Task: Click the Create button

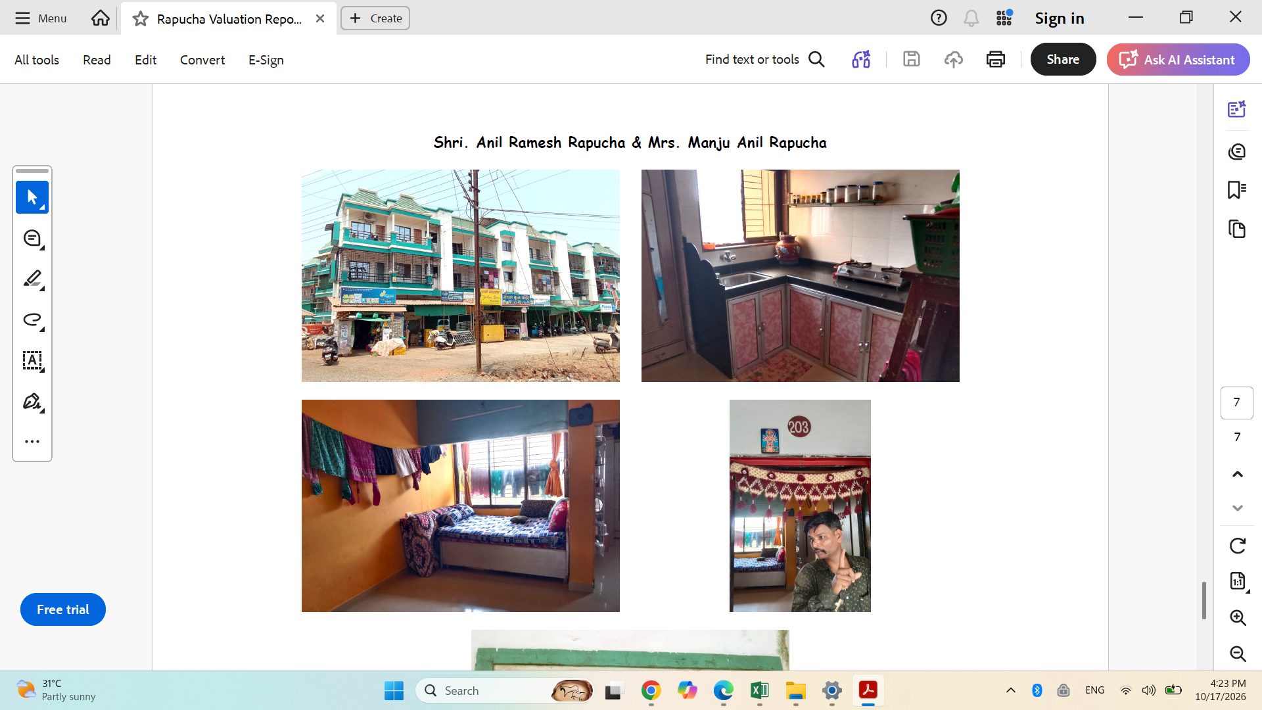Action: point(375,18)
